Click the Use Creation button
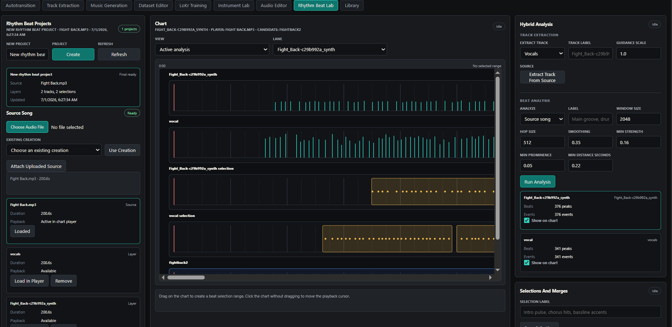 [x=122, y=150]
